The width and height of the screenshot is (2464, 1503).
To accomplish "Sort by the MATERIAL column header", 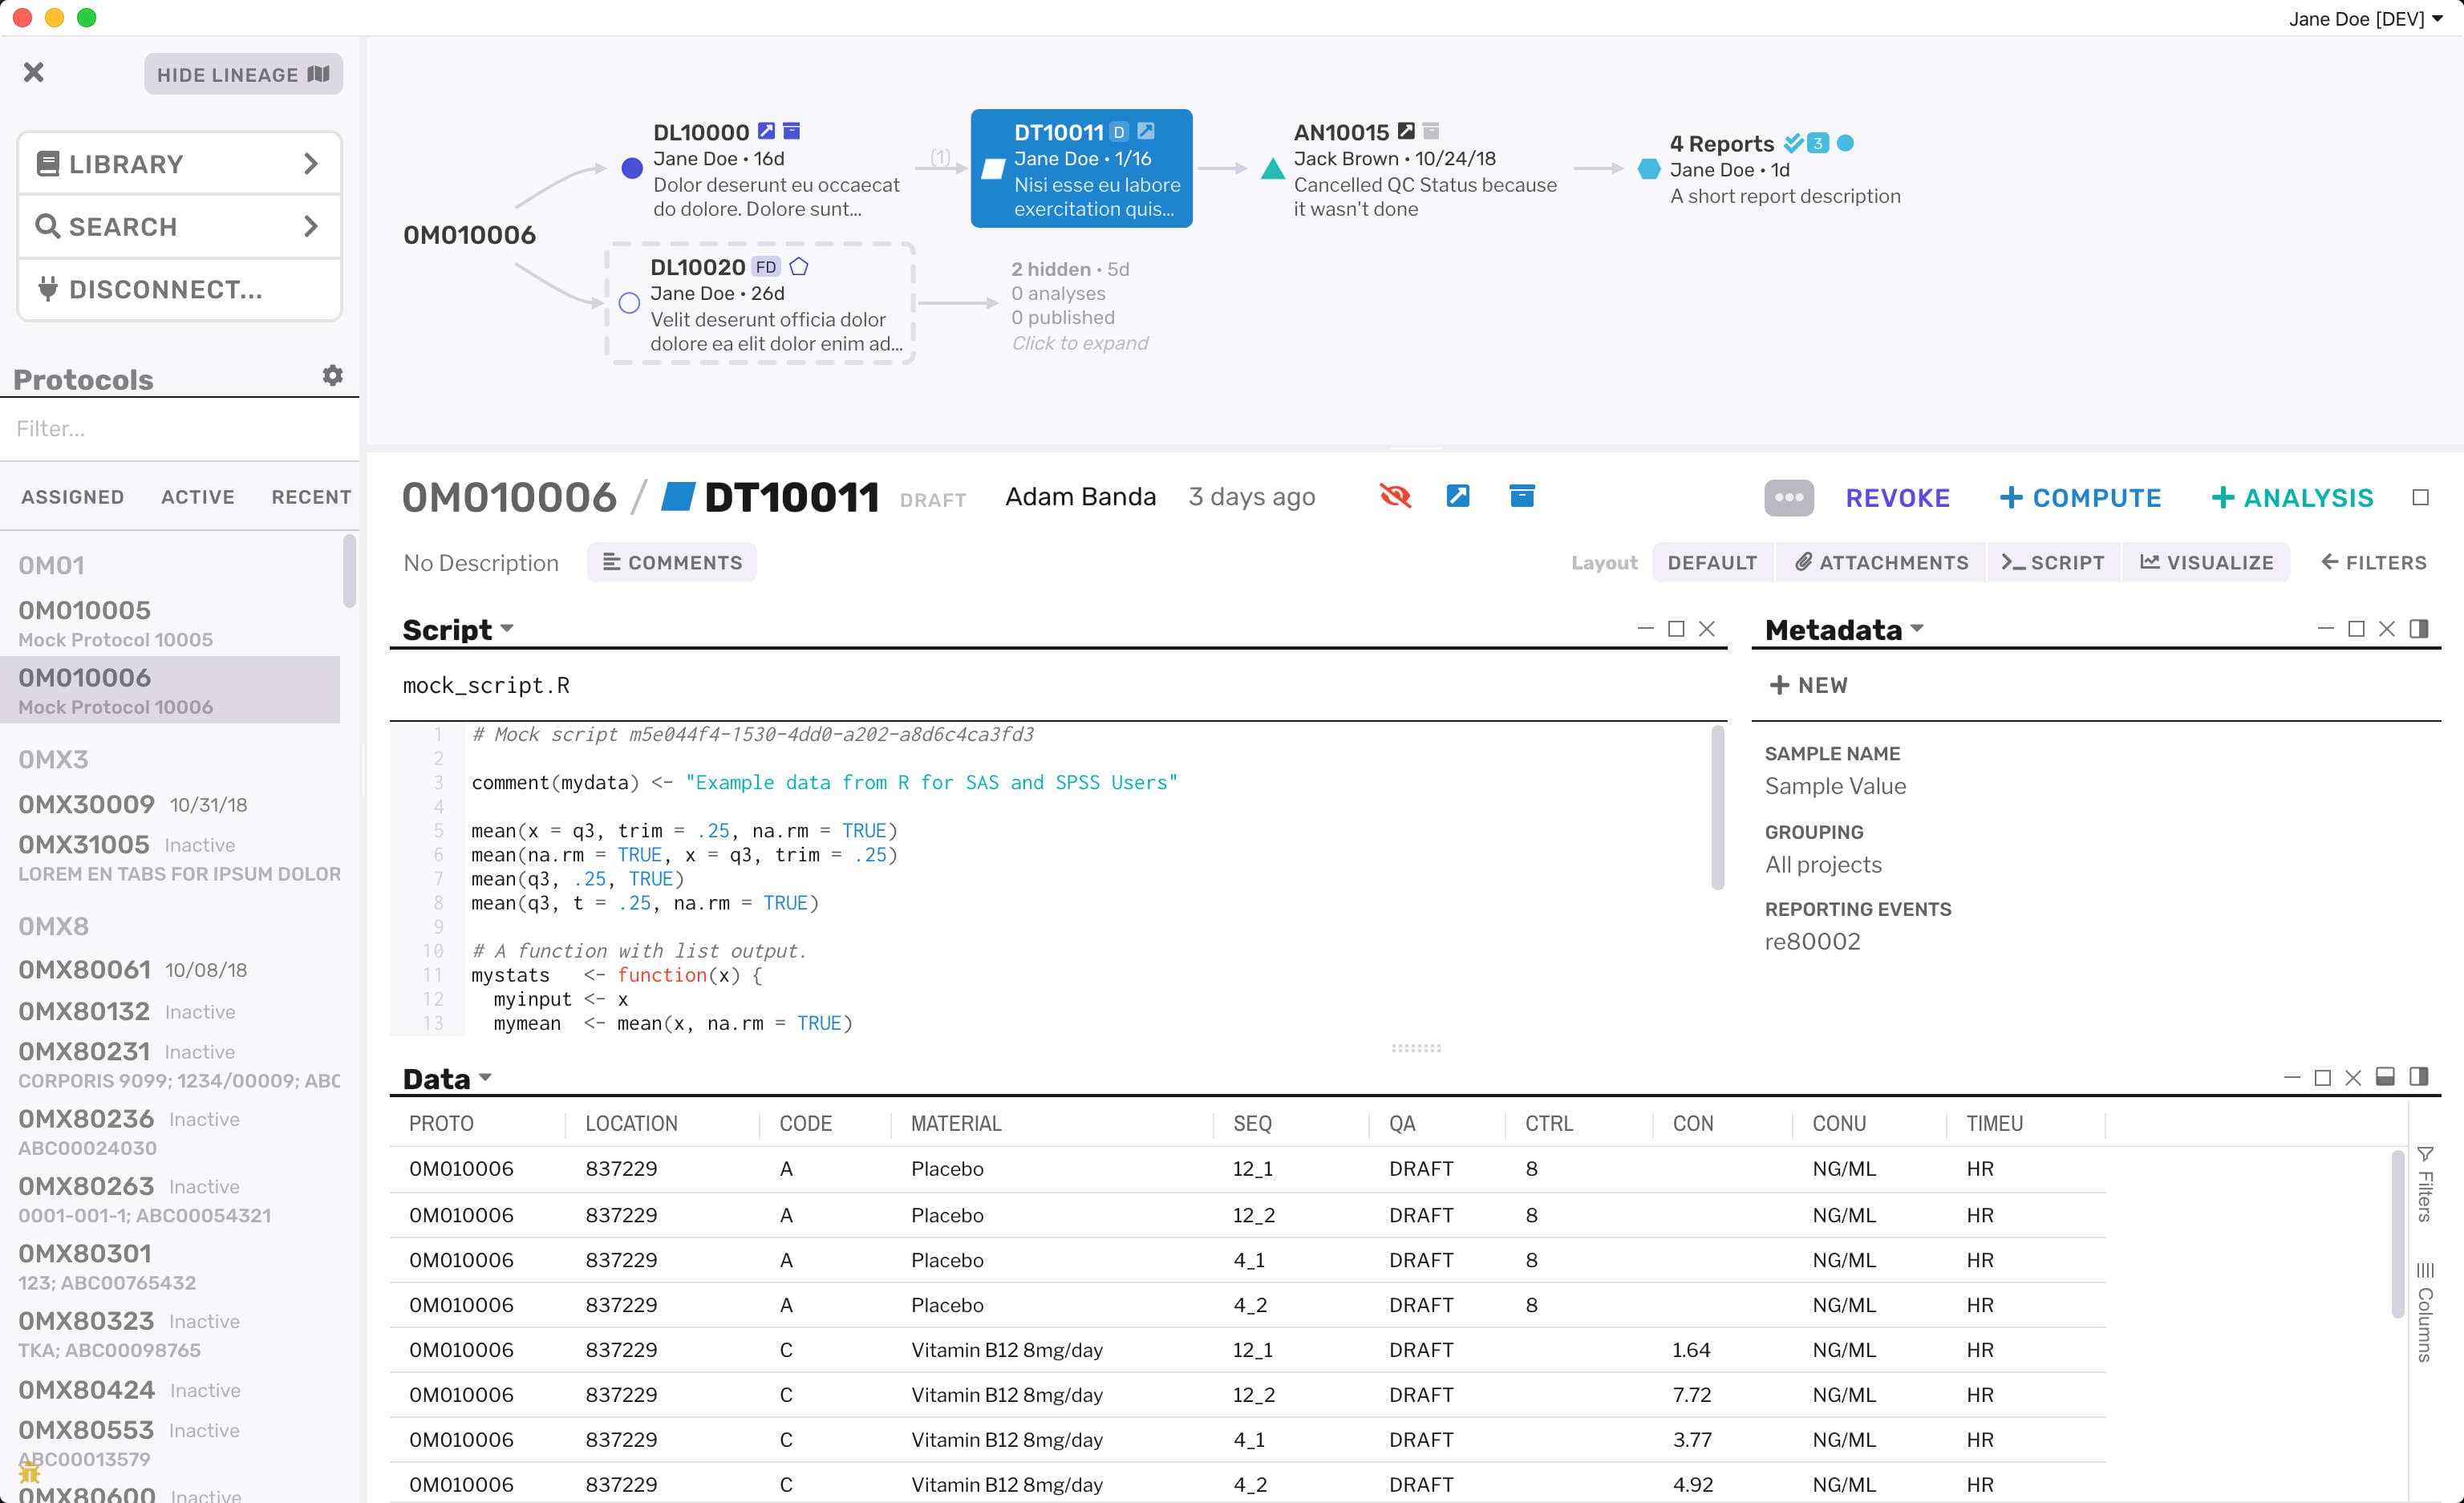I will (x=956, y=1123).
